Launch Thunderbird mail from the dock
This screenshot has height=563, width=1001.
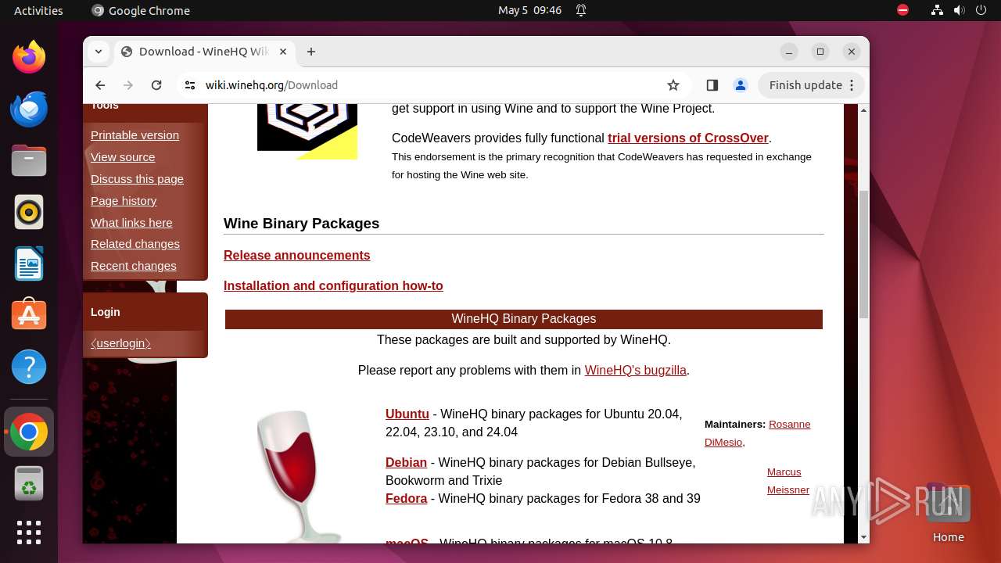point(29,109)
